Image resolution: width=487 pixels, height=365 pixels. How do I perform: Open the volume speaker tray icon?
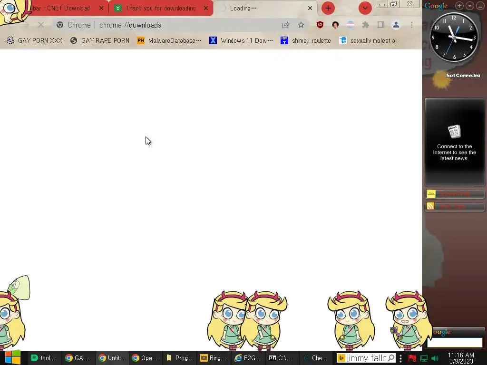(435, 358)
